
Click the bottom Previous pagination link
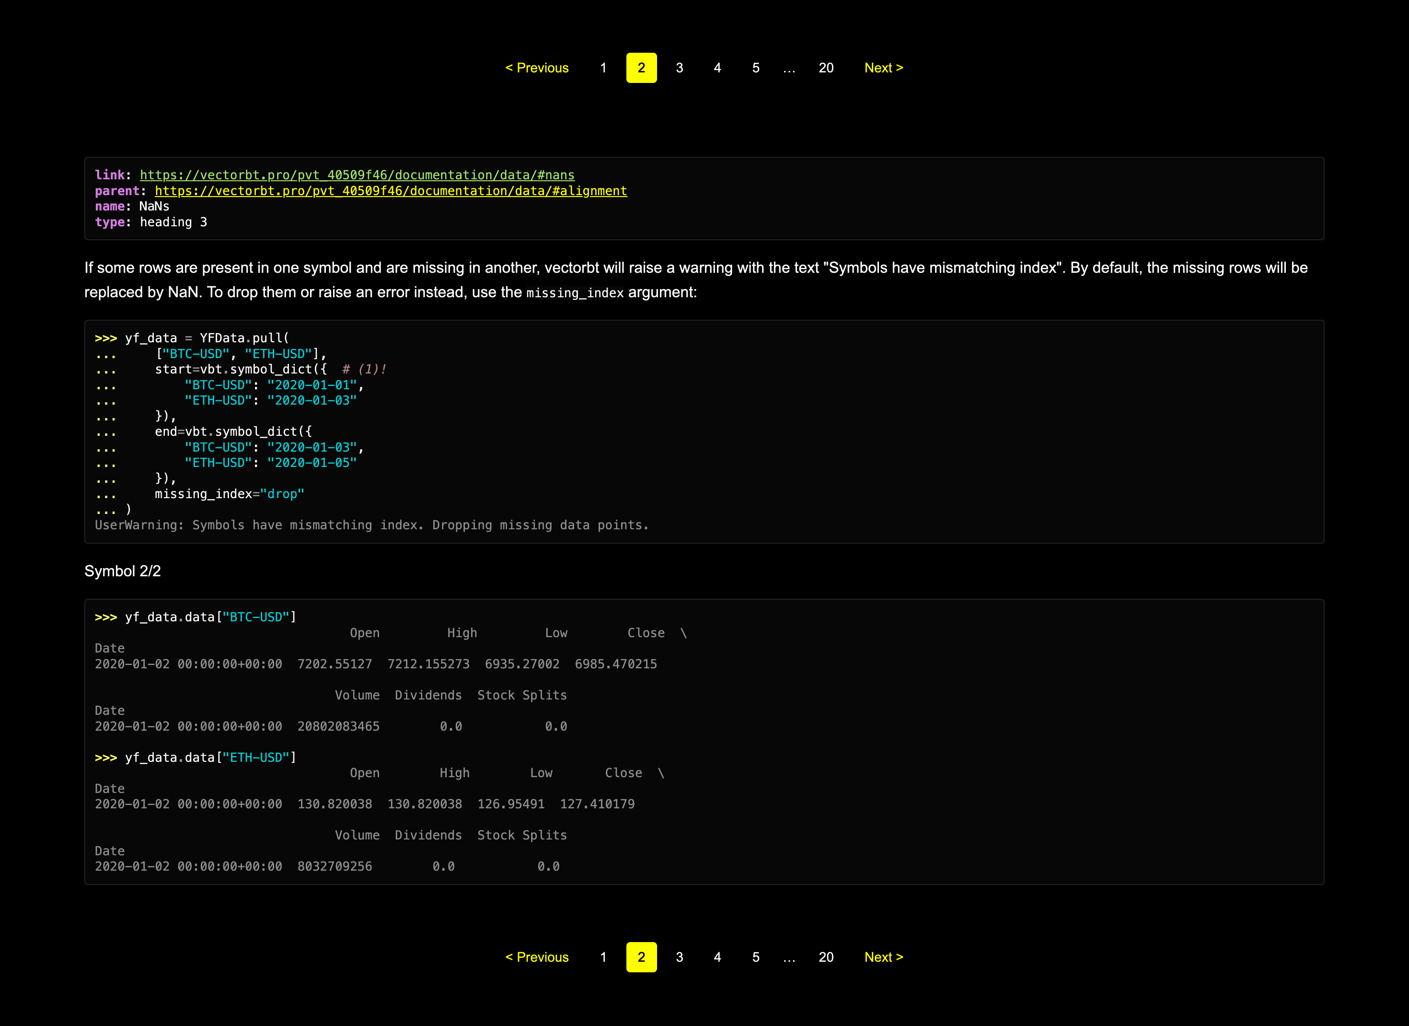[537, 957]
